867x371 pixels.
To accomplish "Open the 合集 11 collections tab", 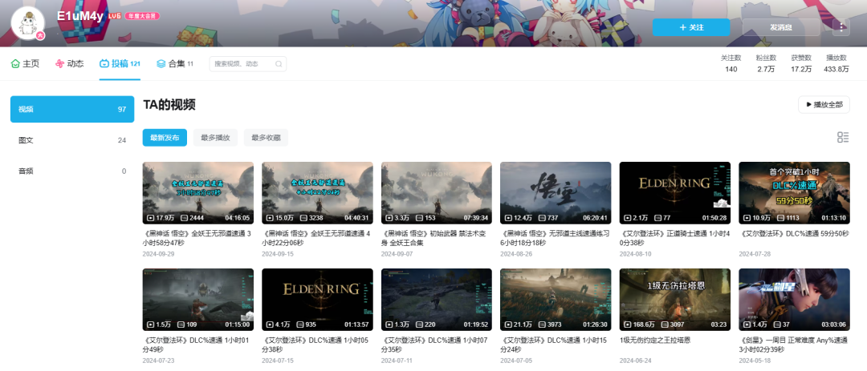I will (x=175, y=63).
